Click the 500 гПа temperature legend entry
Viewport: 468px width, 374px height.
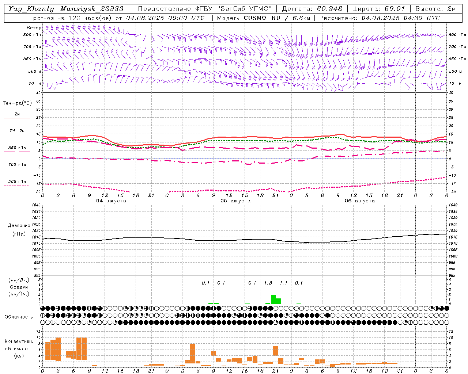[17, 182]
